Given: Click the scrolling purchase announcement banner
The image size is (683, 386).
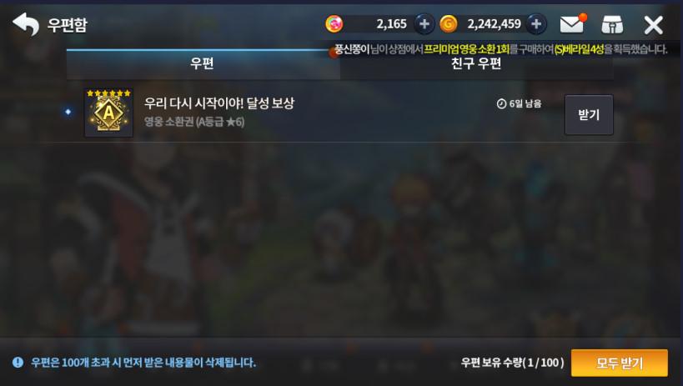Looking at the screenshot, I should pos(501,49).
